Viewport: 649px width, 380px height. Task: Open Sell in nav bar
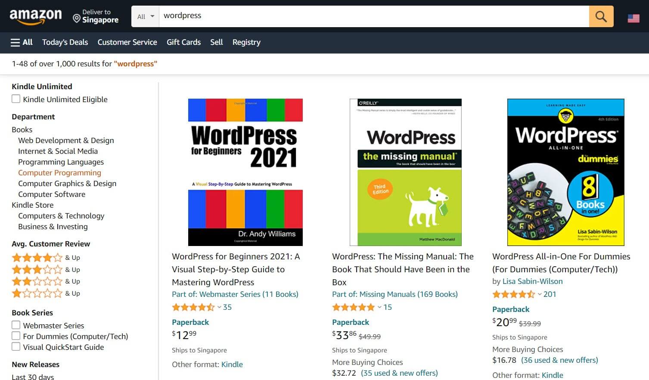[x=217, y=42]
